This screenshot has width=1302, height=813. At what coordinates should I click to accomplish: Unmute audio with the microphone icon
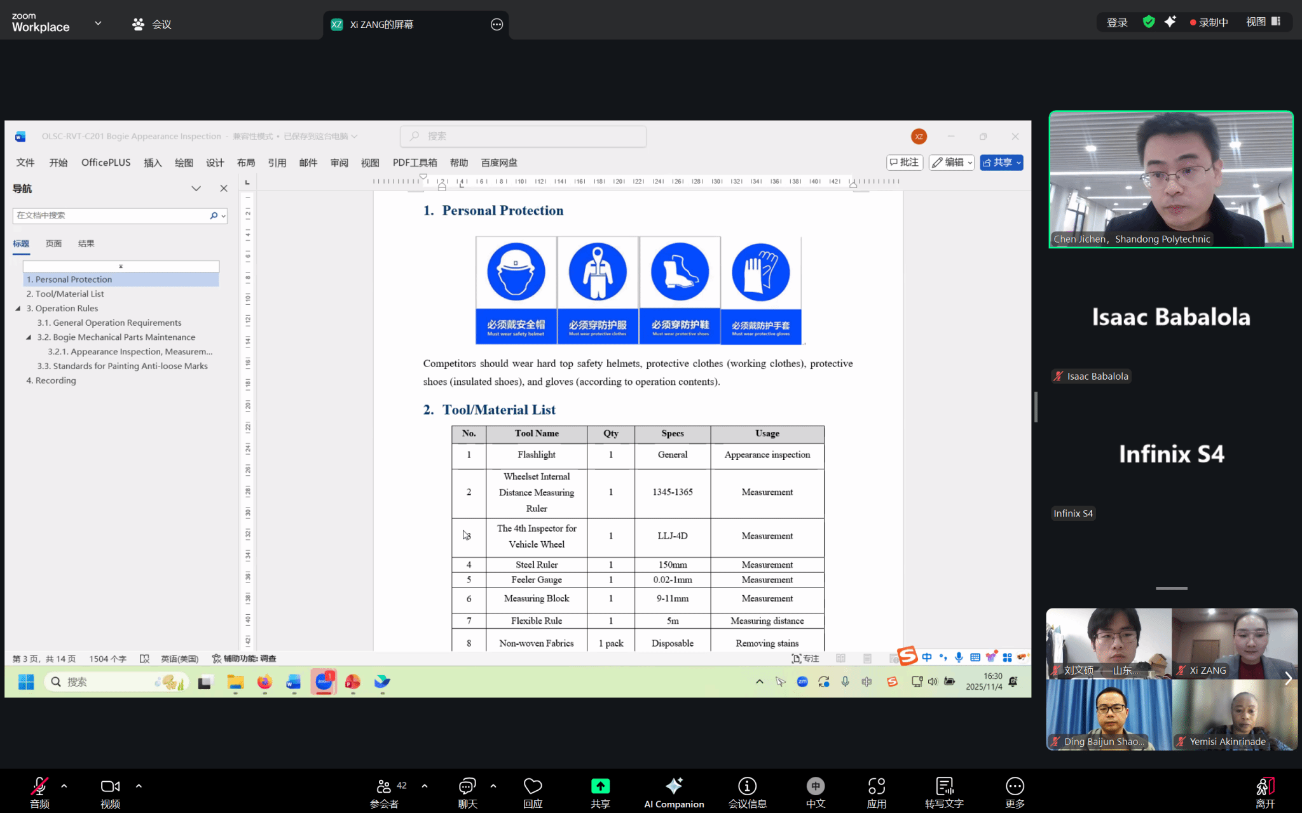(x=39, y=786)
